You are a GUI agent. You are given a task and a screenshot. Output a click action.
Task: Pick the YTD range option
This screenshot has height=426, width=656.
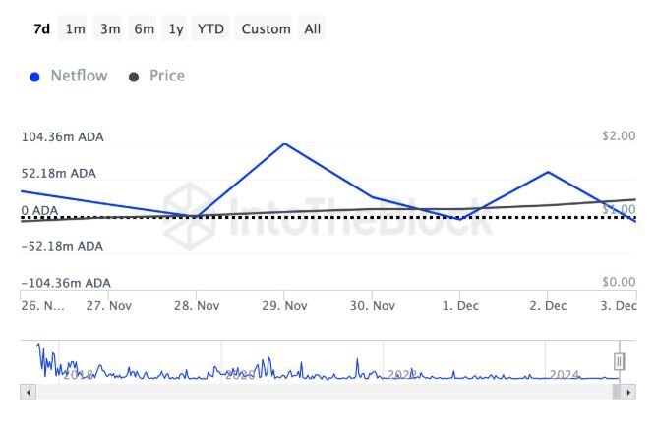(x=210, y=28)
